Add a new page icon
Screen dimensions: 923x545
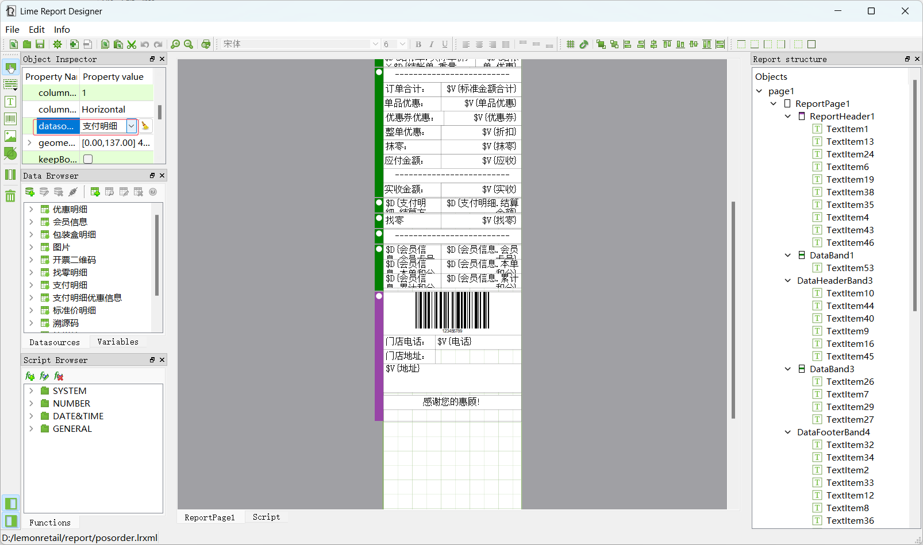(74, 44)
